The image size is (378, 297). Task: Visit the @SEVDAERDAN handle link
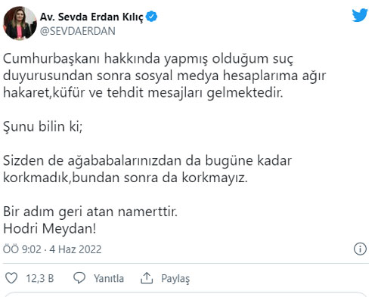(78, 31)
